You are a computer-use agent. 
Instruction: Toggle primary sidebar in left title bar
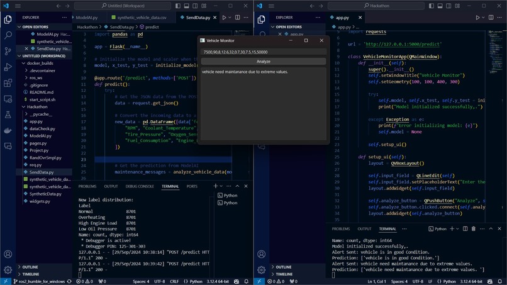(x=178, y=6)
